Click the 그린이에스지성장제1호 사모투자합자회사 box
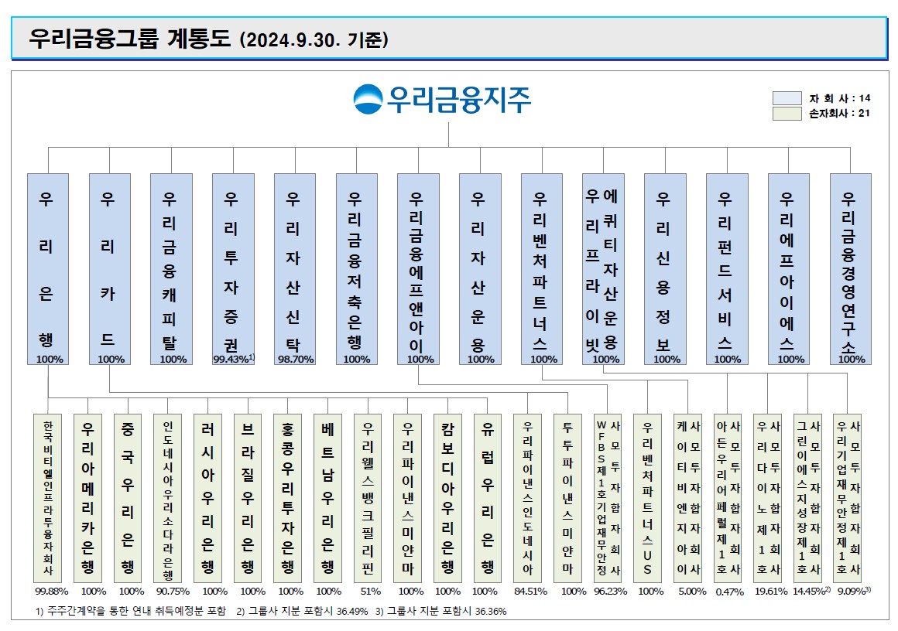The width and height of the screenshot is (898, 631). pyautogui.click(x=807, y=498)
